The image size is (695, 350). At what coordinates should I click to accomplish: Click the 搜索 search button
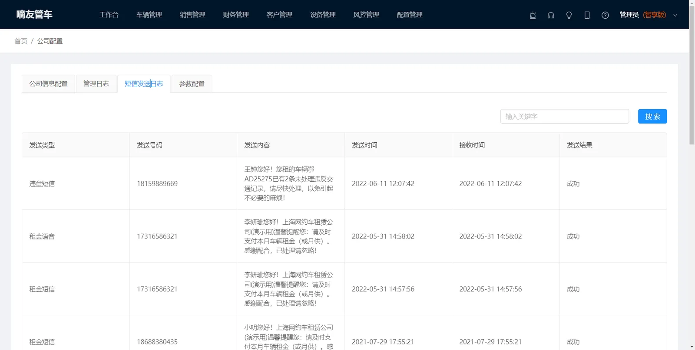point(652,116)
